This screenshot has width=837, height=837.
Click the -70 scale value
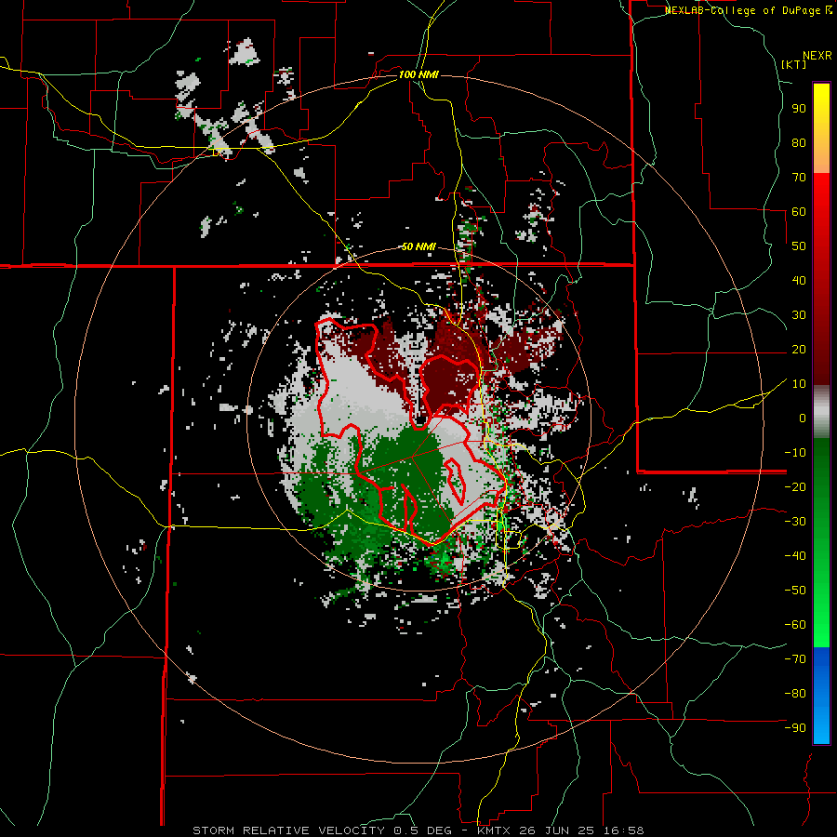795,659
